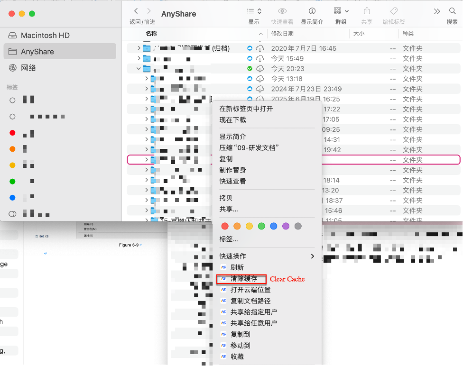Open the Group (群组) dropdown
The image size is (463, 366).
pyautogui.click(x=341, y=11)
